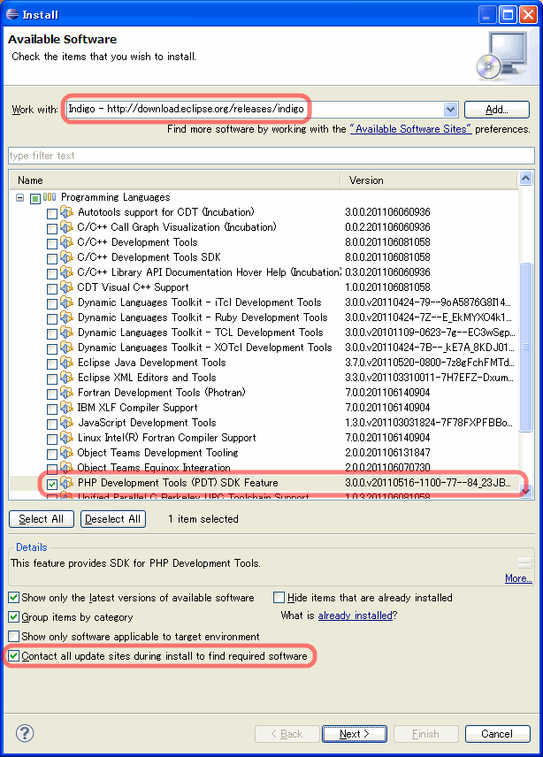The height and width of the screenshot is (757, 543).
Task: Uncheck PHP Development Tools (PDT) SDK Feature
Action: coord(52,485)
